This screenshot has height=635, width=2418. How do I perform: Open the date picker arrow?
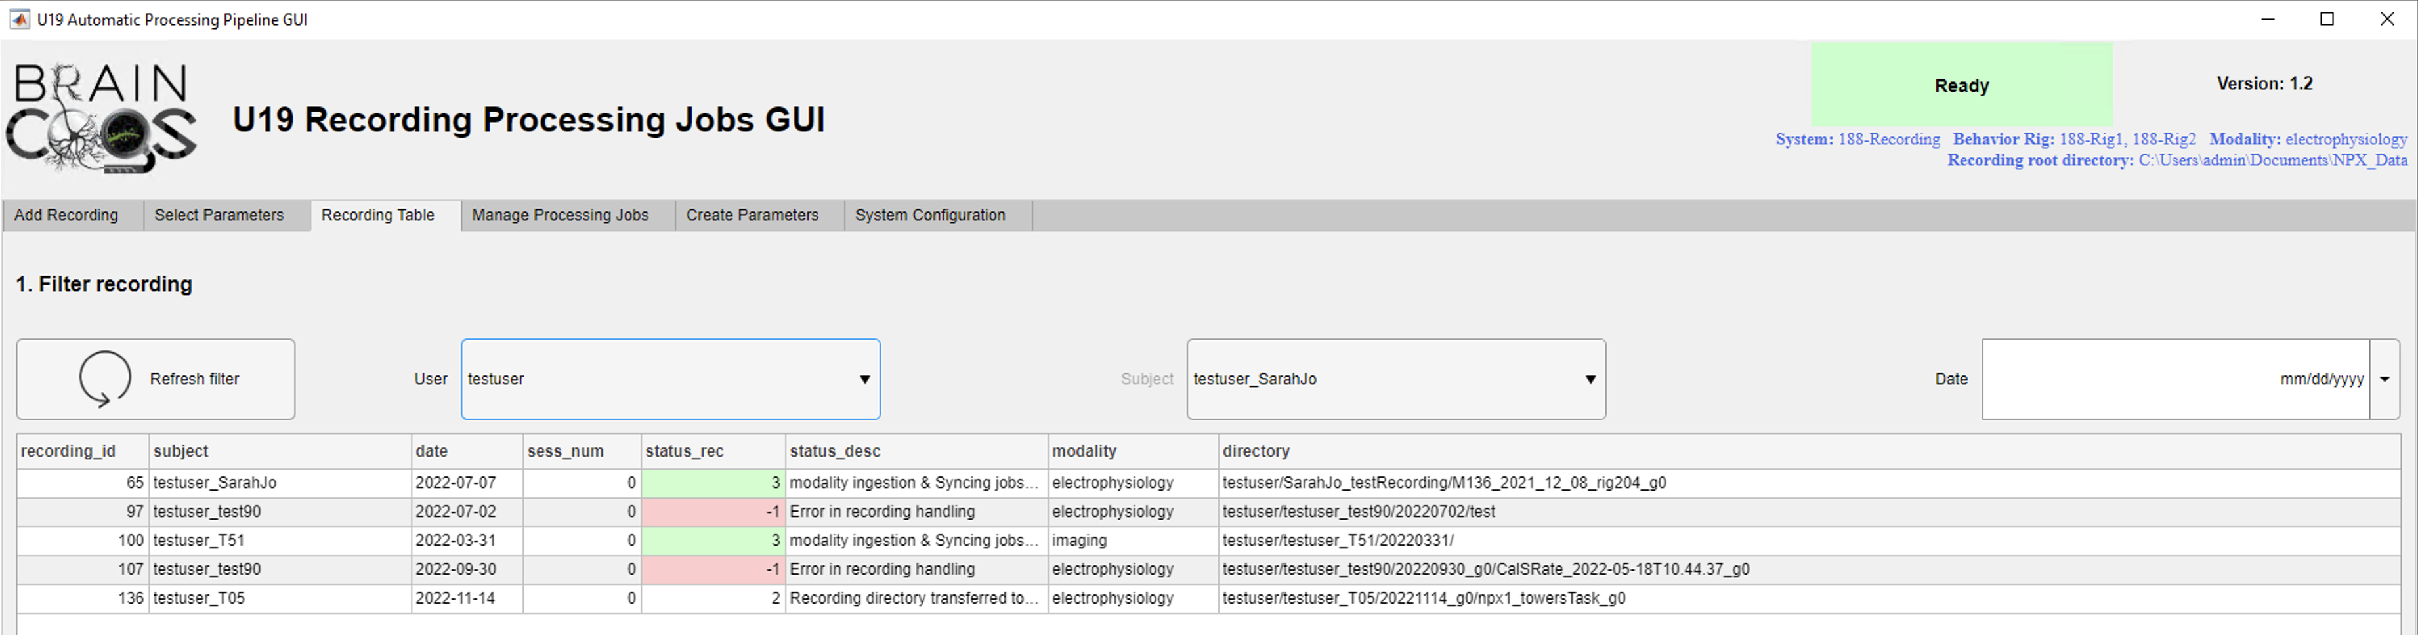coord(2385,379)
